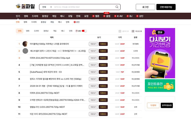Open the 웹툰 menu with 19 badge
This screenshot has height=119, width=191.
click(96, 16)
